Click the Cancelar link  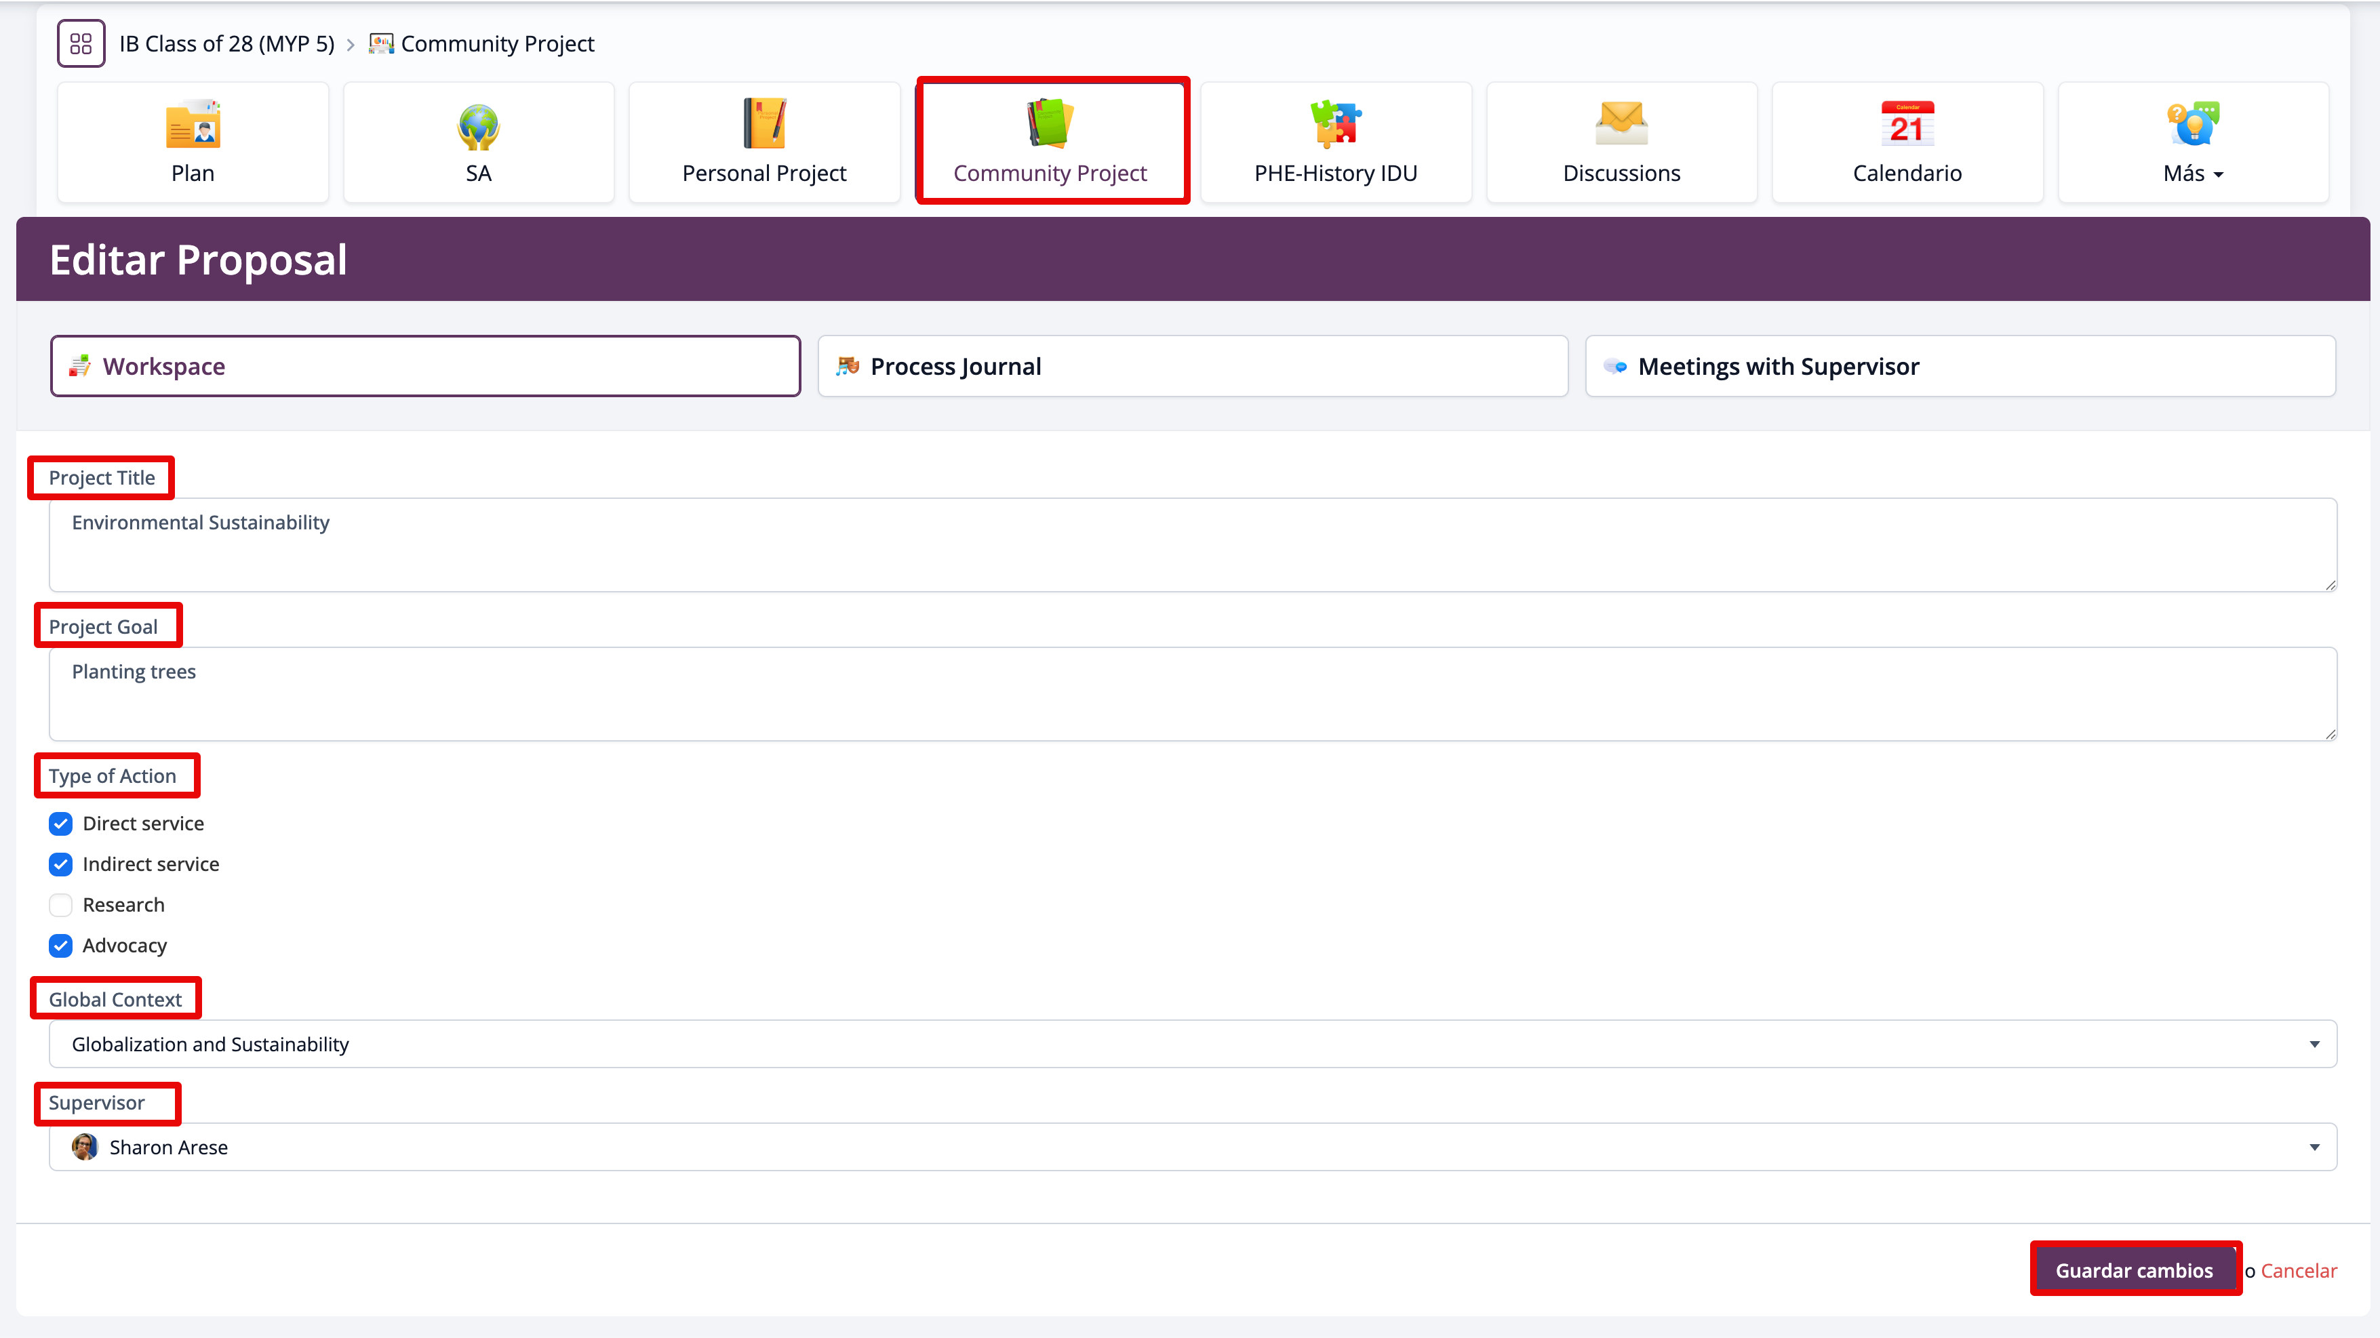click(x=2298, y=1271)
